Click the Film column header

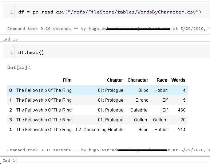pyautogui.click(x=67, y=80)
